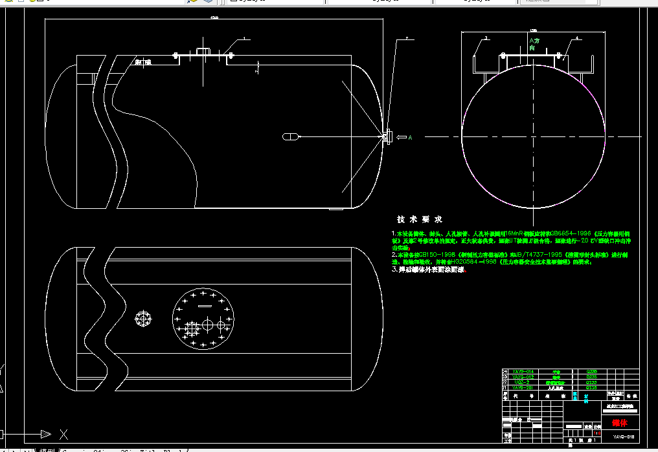Select Q235 material in YAYG-014 row
658x452 pixels.
coord(591,372)
